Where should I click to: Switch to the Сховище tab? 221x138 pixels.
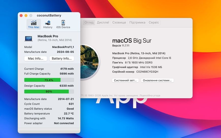click(x=119, y=22)
